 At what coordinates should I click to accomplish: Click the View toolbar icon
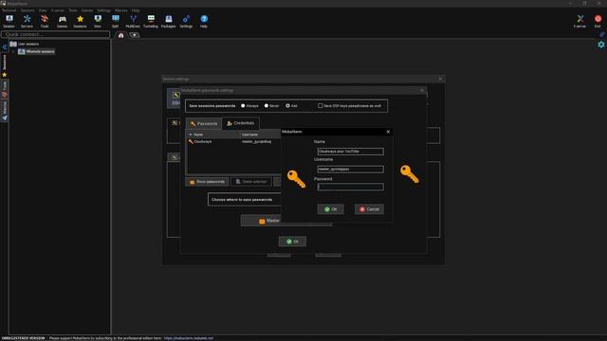[98, 21]
